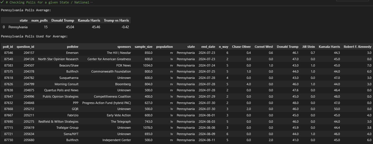Select the 'Pennsylvania Polls Average:' output line

[x=26, y=10]
